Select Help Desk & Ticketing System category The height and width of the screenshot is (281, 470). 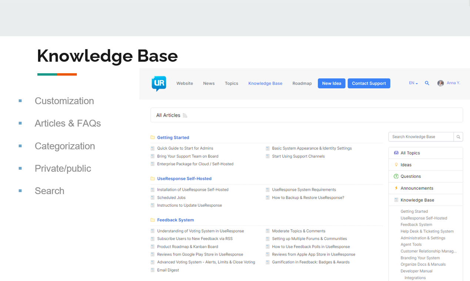pos(427,231)
